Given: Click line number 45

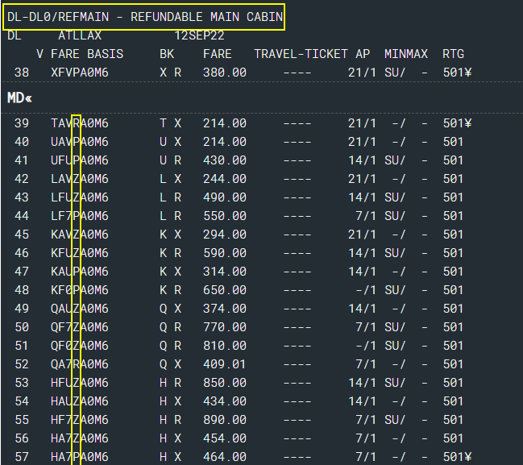Looking at the screenshot, I should (22, 235).
